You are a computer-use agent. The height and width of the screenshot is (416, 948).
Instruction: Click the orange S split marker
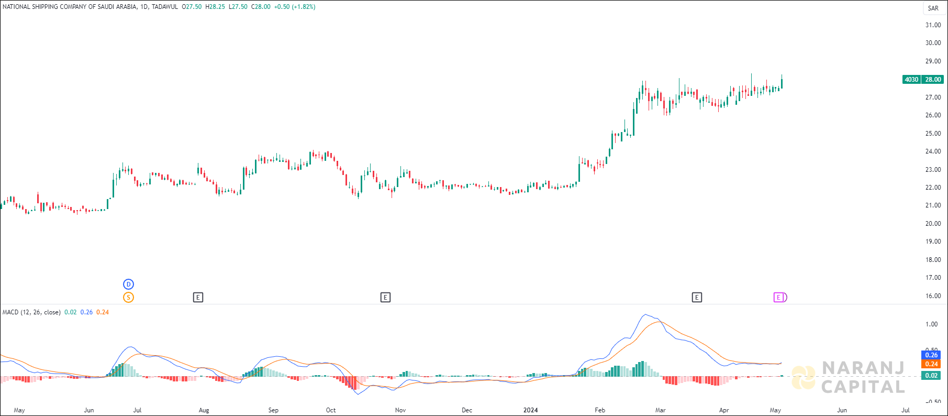(128, 298)
